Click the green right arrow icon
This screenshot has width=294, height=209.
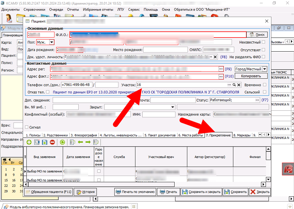88,142
